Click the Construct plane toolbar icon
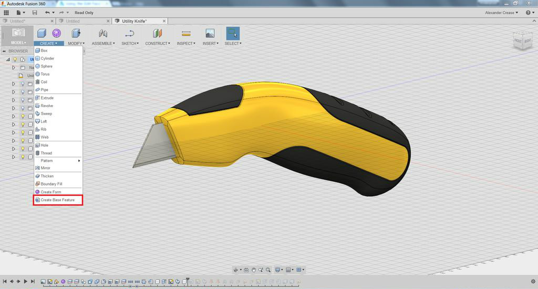The height and width of the screenshot is (289, 538). (157, 33)
